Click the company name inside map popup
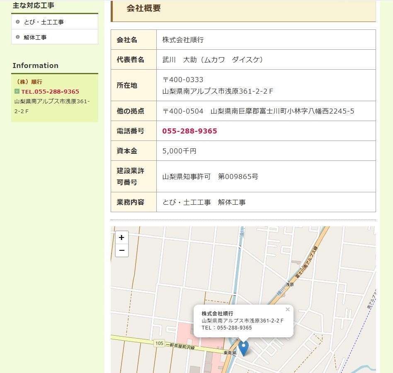This screenshot has width=393, height=373. click(x=217, y=314)
